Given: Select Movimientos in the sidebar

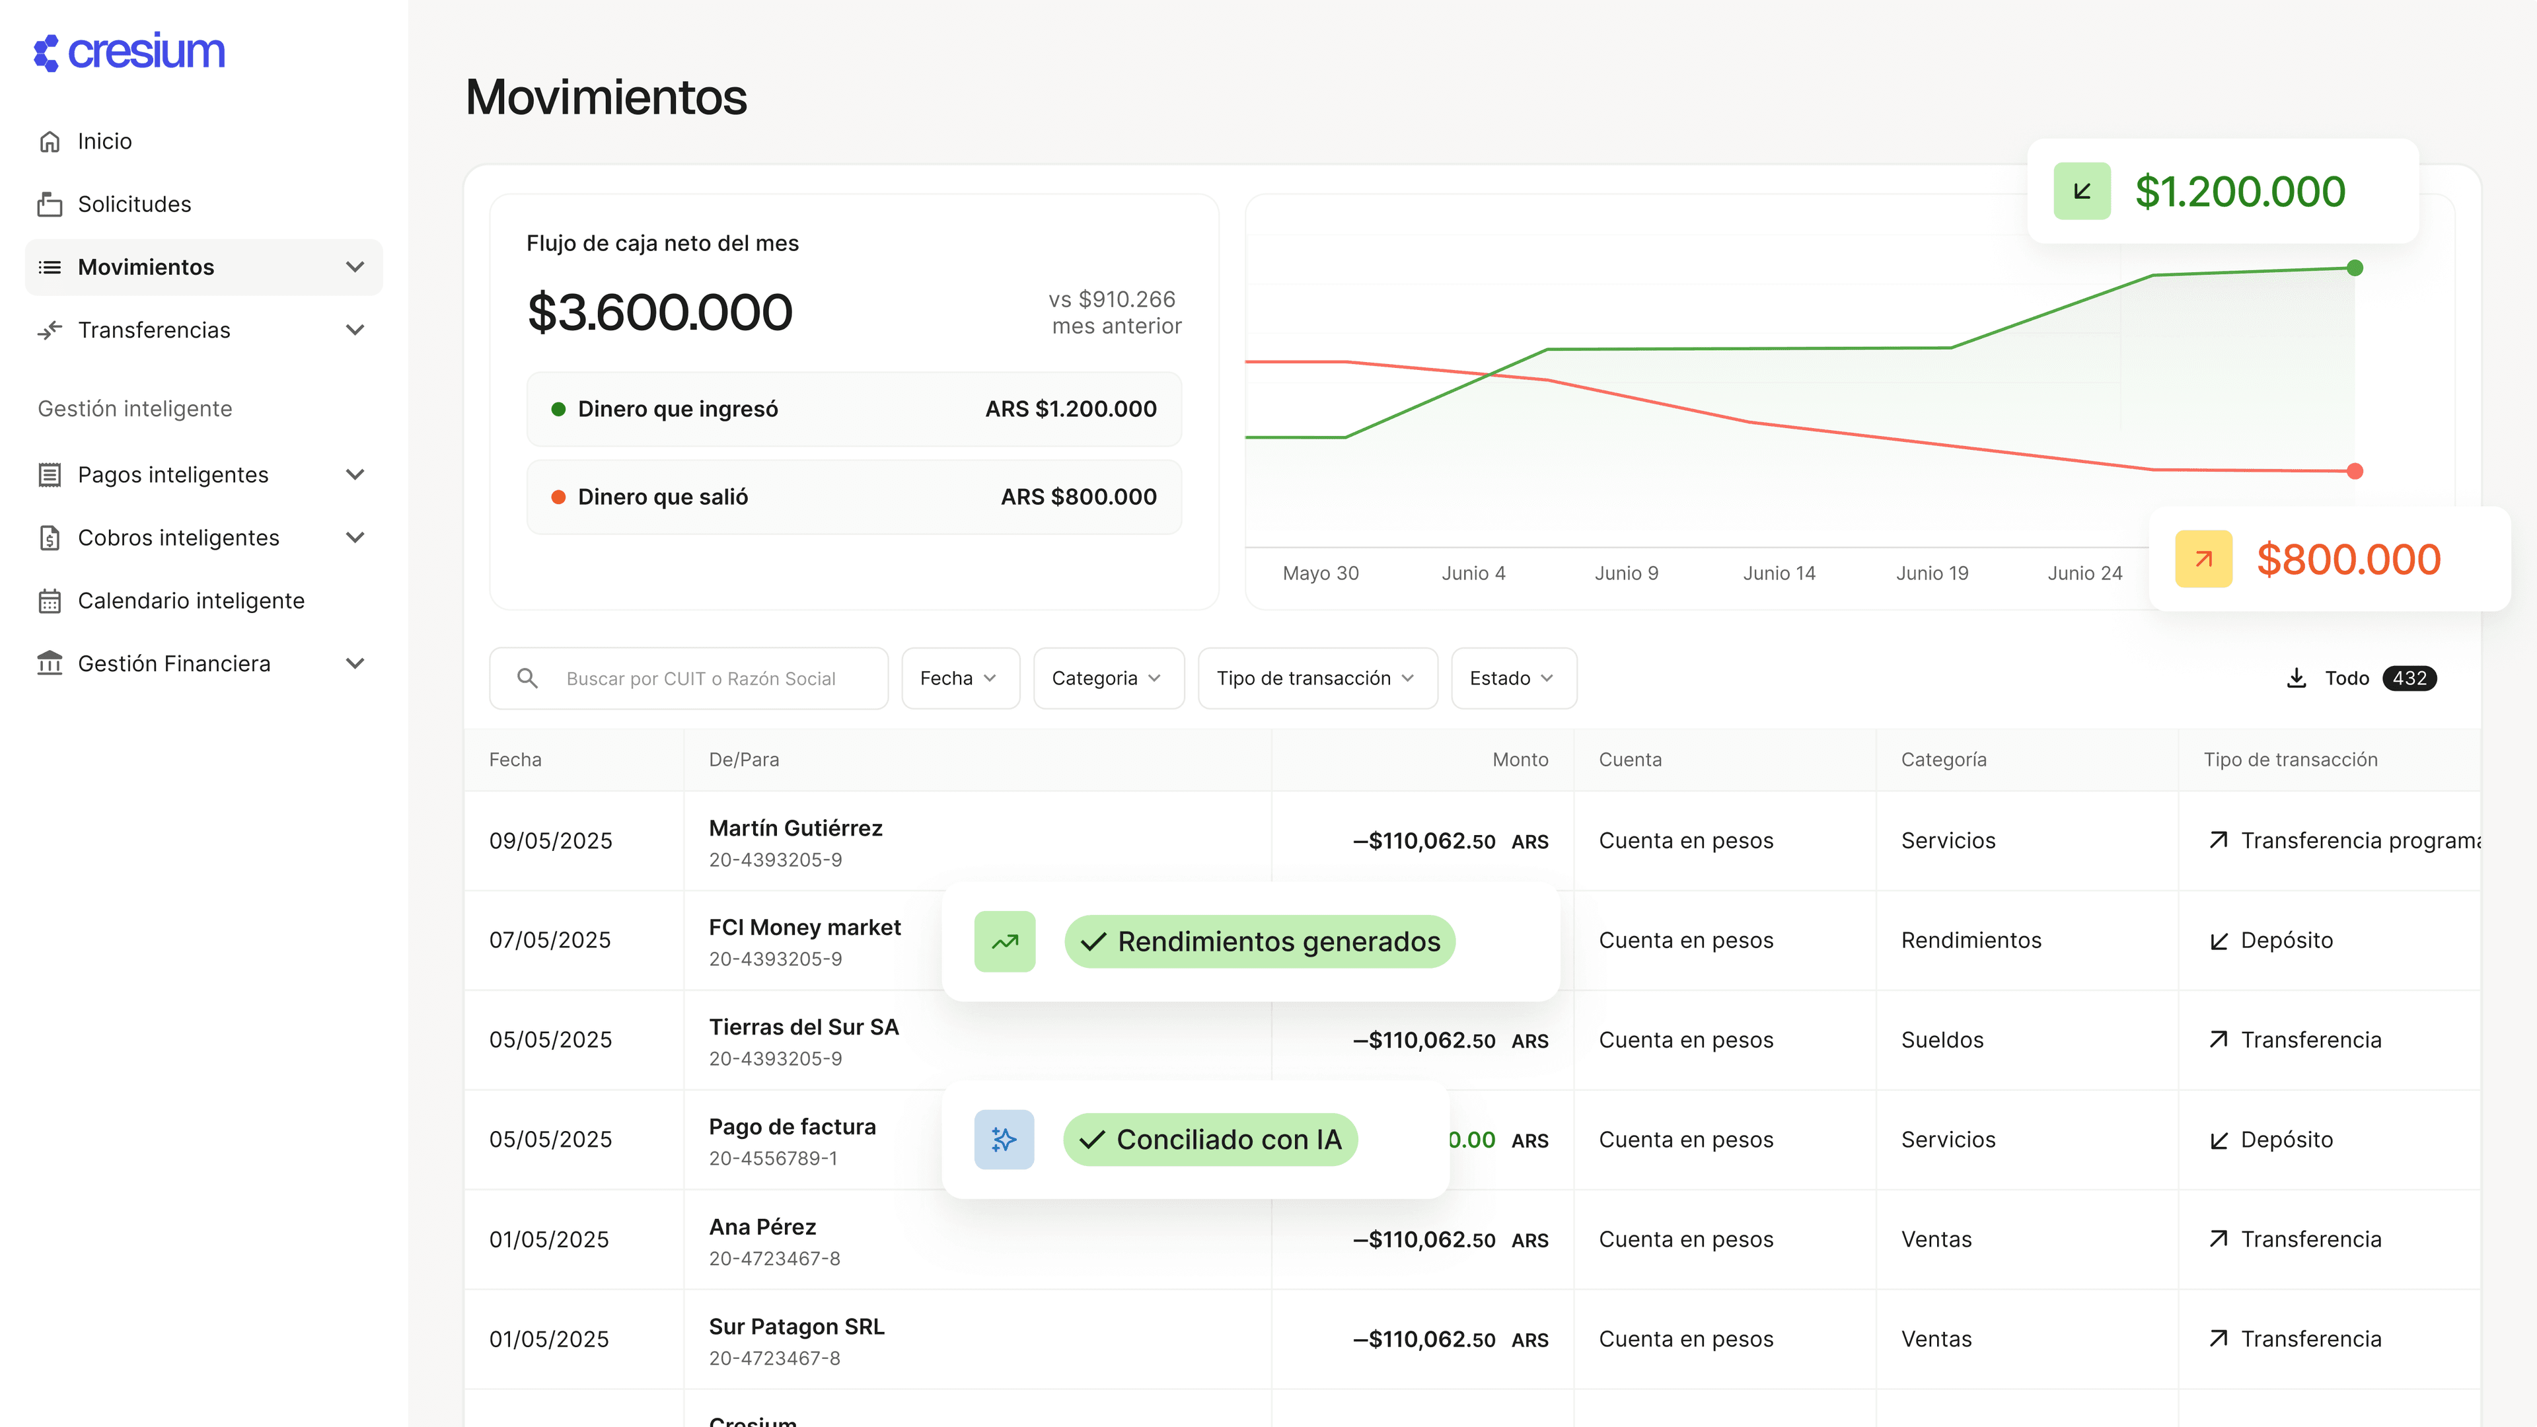Looking at the screenshot, I should [146, 267].
